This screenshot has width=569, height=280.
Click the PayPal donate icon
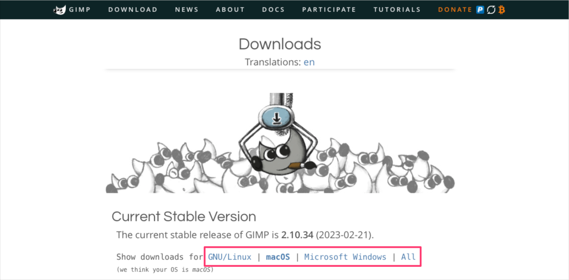coord(480,9)
